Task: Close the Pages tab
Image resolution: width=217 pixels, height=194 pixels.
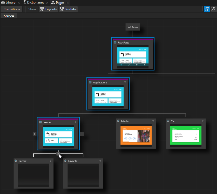Action: [x=67, y=3]
